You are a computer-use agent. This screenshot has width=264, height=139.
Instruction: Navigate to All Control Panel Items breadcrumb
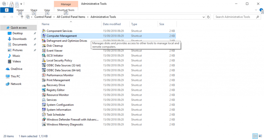(x=71, y=17)
